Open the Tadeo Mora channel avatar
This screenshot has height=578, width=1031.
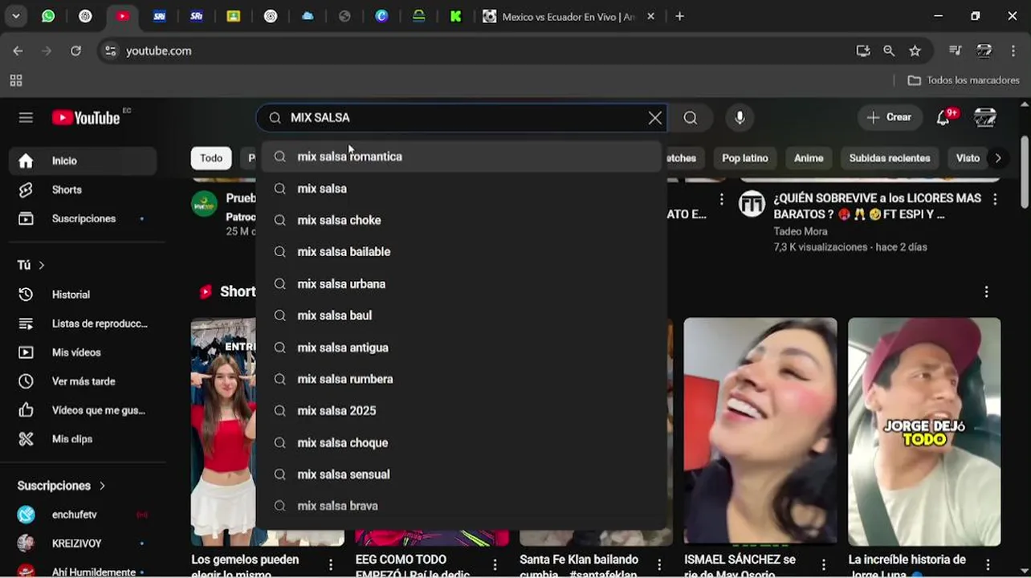click(x=752, y=204)
